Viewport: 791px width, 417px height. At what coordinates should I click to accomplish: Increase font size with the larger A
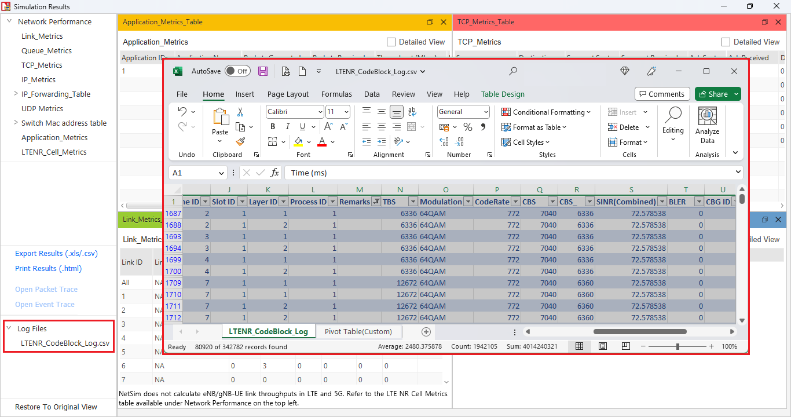328,127
